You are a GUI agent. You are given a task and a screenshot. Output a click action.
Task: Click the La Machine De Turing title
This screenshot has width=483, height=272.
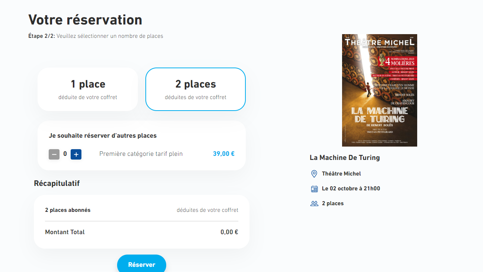tap(345, 158)
